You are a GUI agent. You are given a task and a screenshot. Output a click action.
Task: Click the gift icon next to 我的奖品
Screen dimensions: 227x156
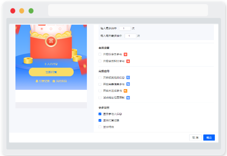(x=54, y=81)
